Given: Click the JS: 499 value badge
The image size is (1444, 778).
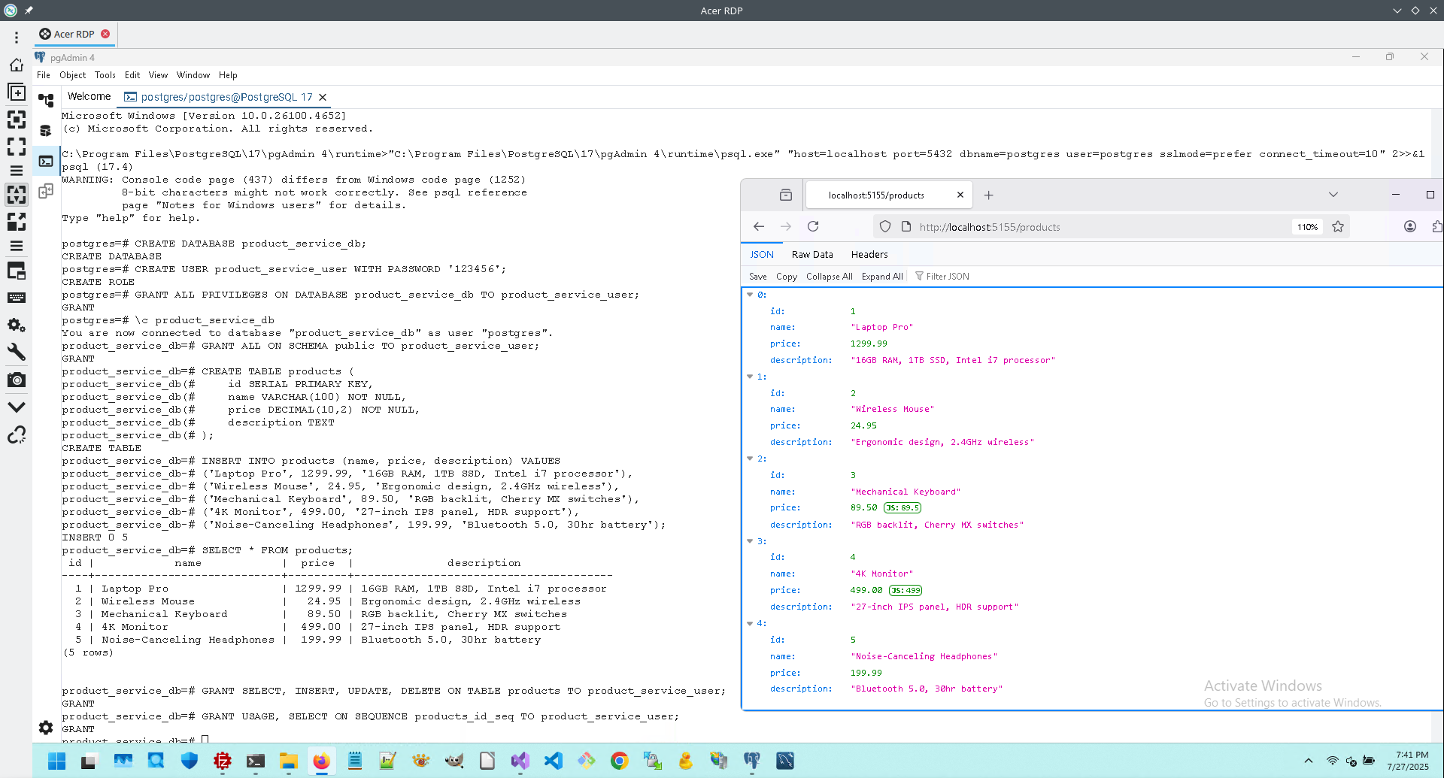Looking at the screenshot, I should [906, 591].
